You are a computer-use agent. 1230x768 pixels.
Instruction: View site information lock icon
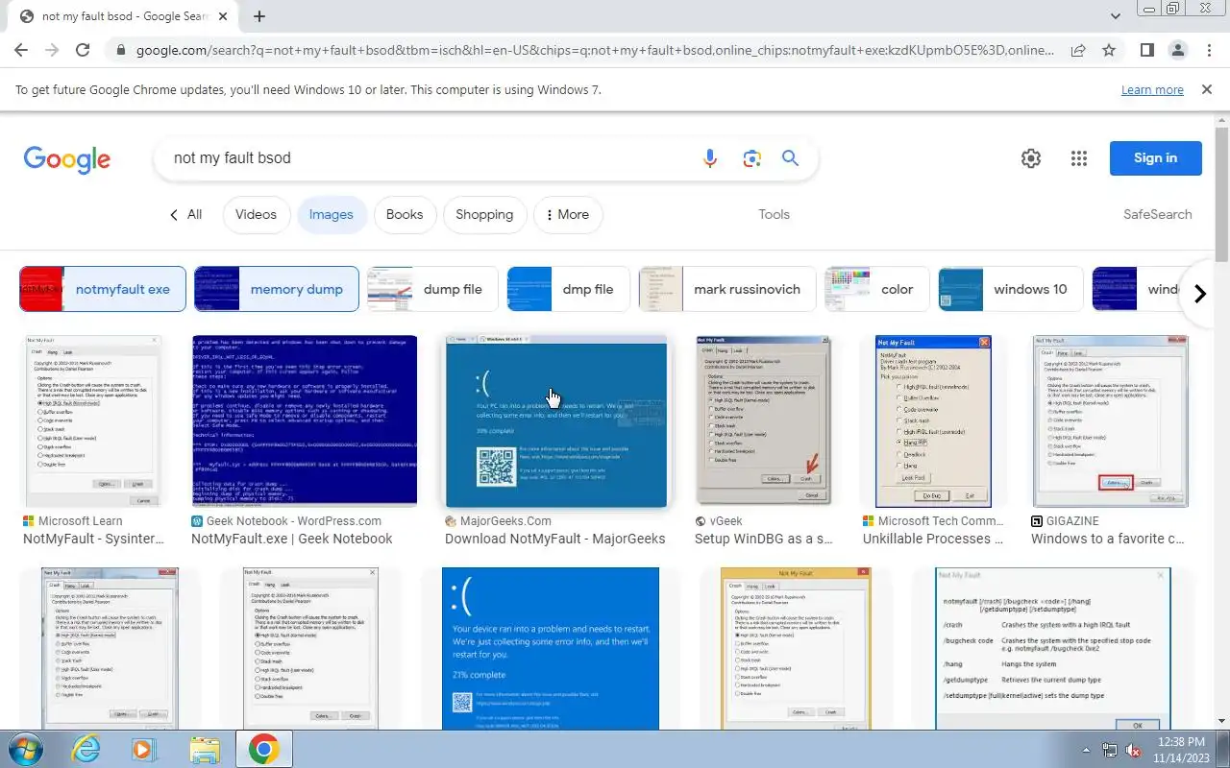click(x=120, y=50)
